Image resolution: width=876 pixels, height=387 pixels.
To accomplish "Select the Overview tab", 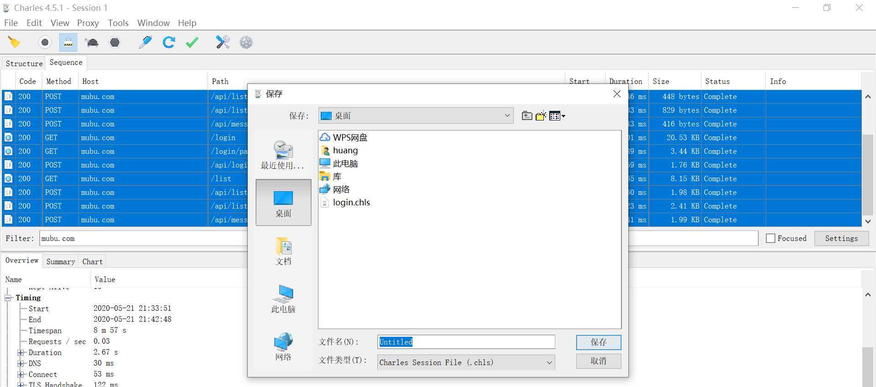I will tap(22, 260).
